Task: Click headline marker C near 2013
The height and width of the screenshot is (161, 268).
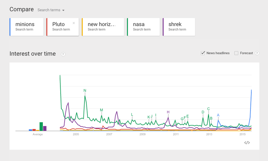Action: pos(208,109)
